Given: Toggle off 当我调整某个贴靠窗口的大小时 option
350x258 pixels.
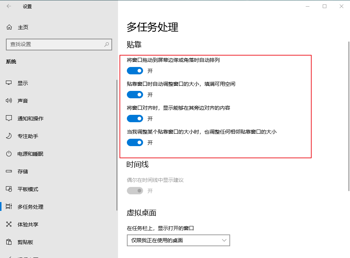Looking at the screenshot, I should point(135,142).
